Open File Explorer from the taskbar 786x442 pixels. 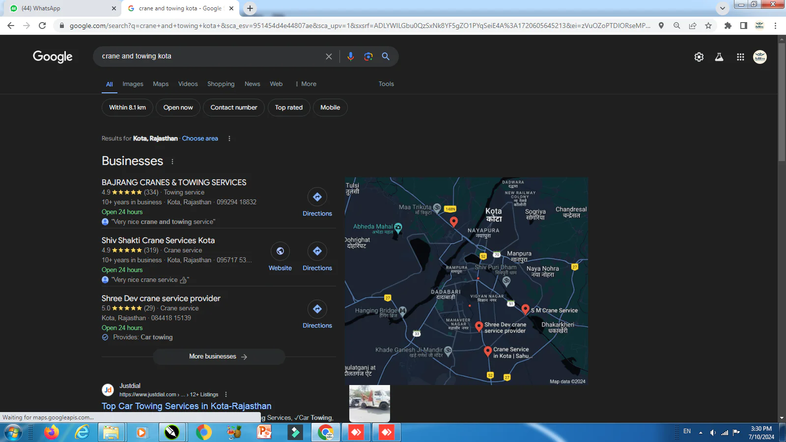[x=111, y=432]
